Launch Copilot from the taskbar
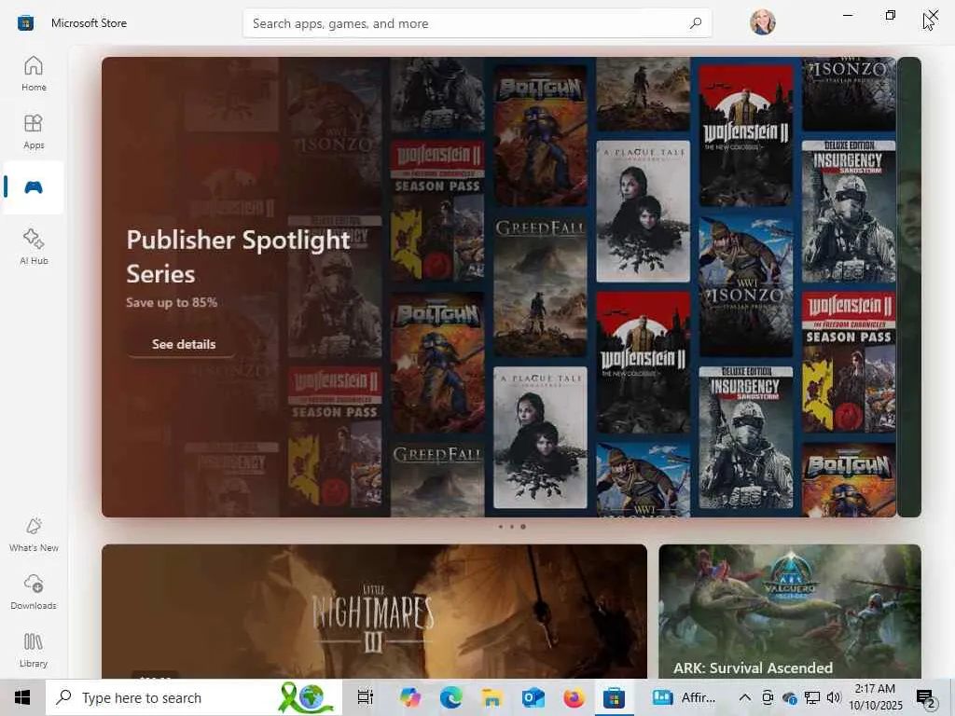 (410, 697)
